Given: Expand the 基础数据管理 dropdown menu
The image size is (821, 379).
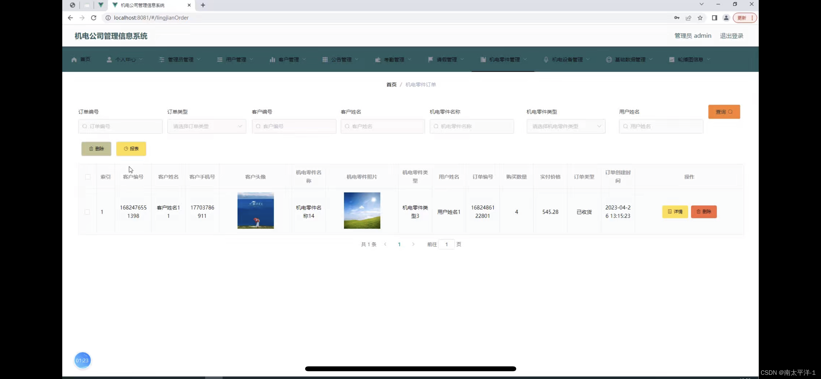Looking at the screenshot, I should coord(651,59).
